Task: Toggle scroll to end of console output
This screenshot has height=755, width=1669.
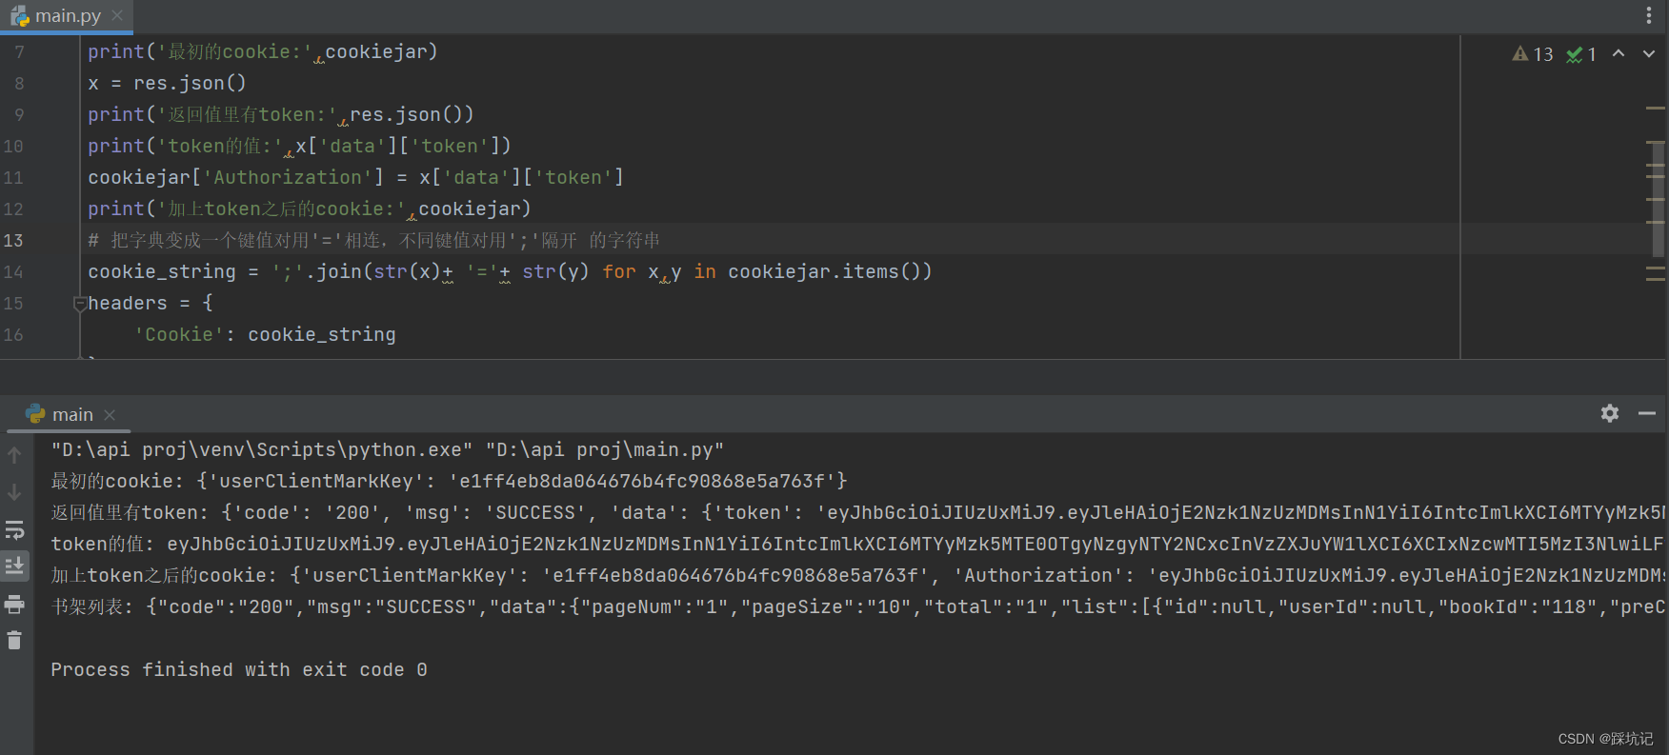Action: (x=14, y=566)
